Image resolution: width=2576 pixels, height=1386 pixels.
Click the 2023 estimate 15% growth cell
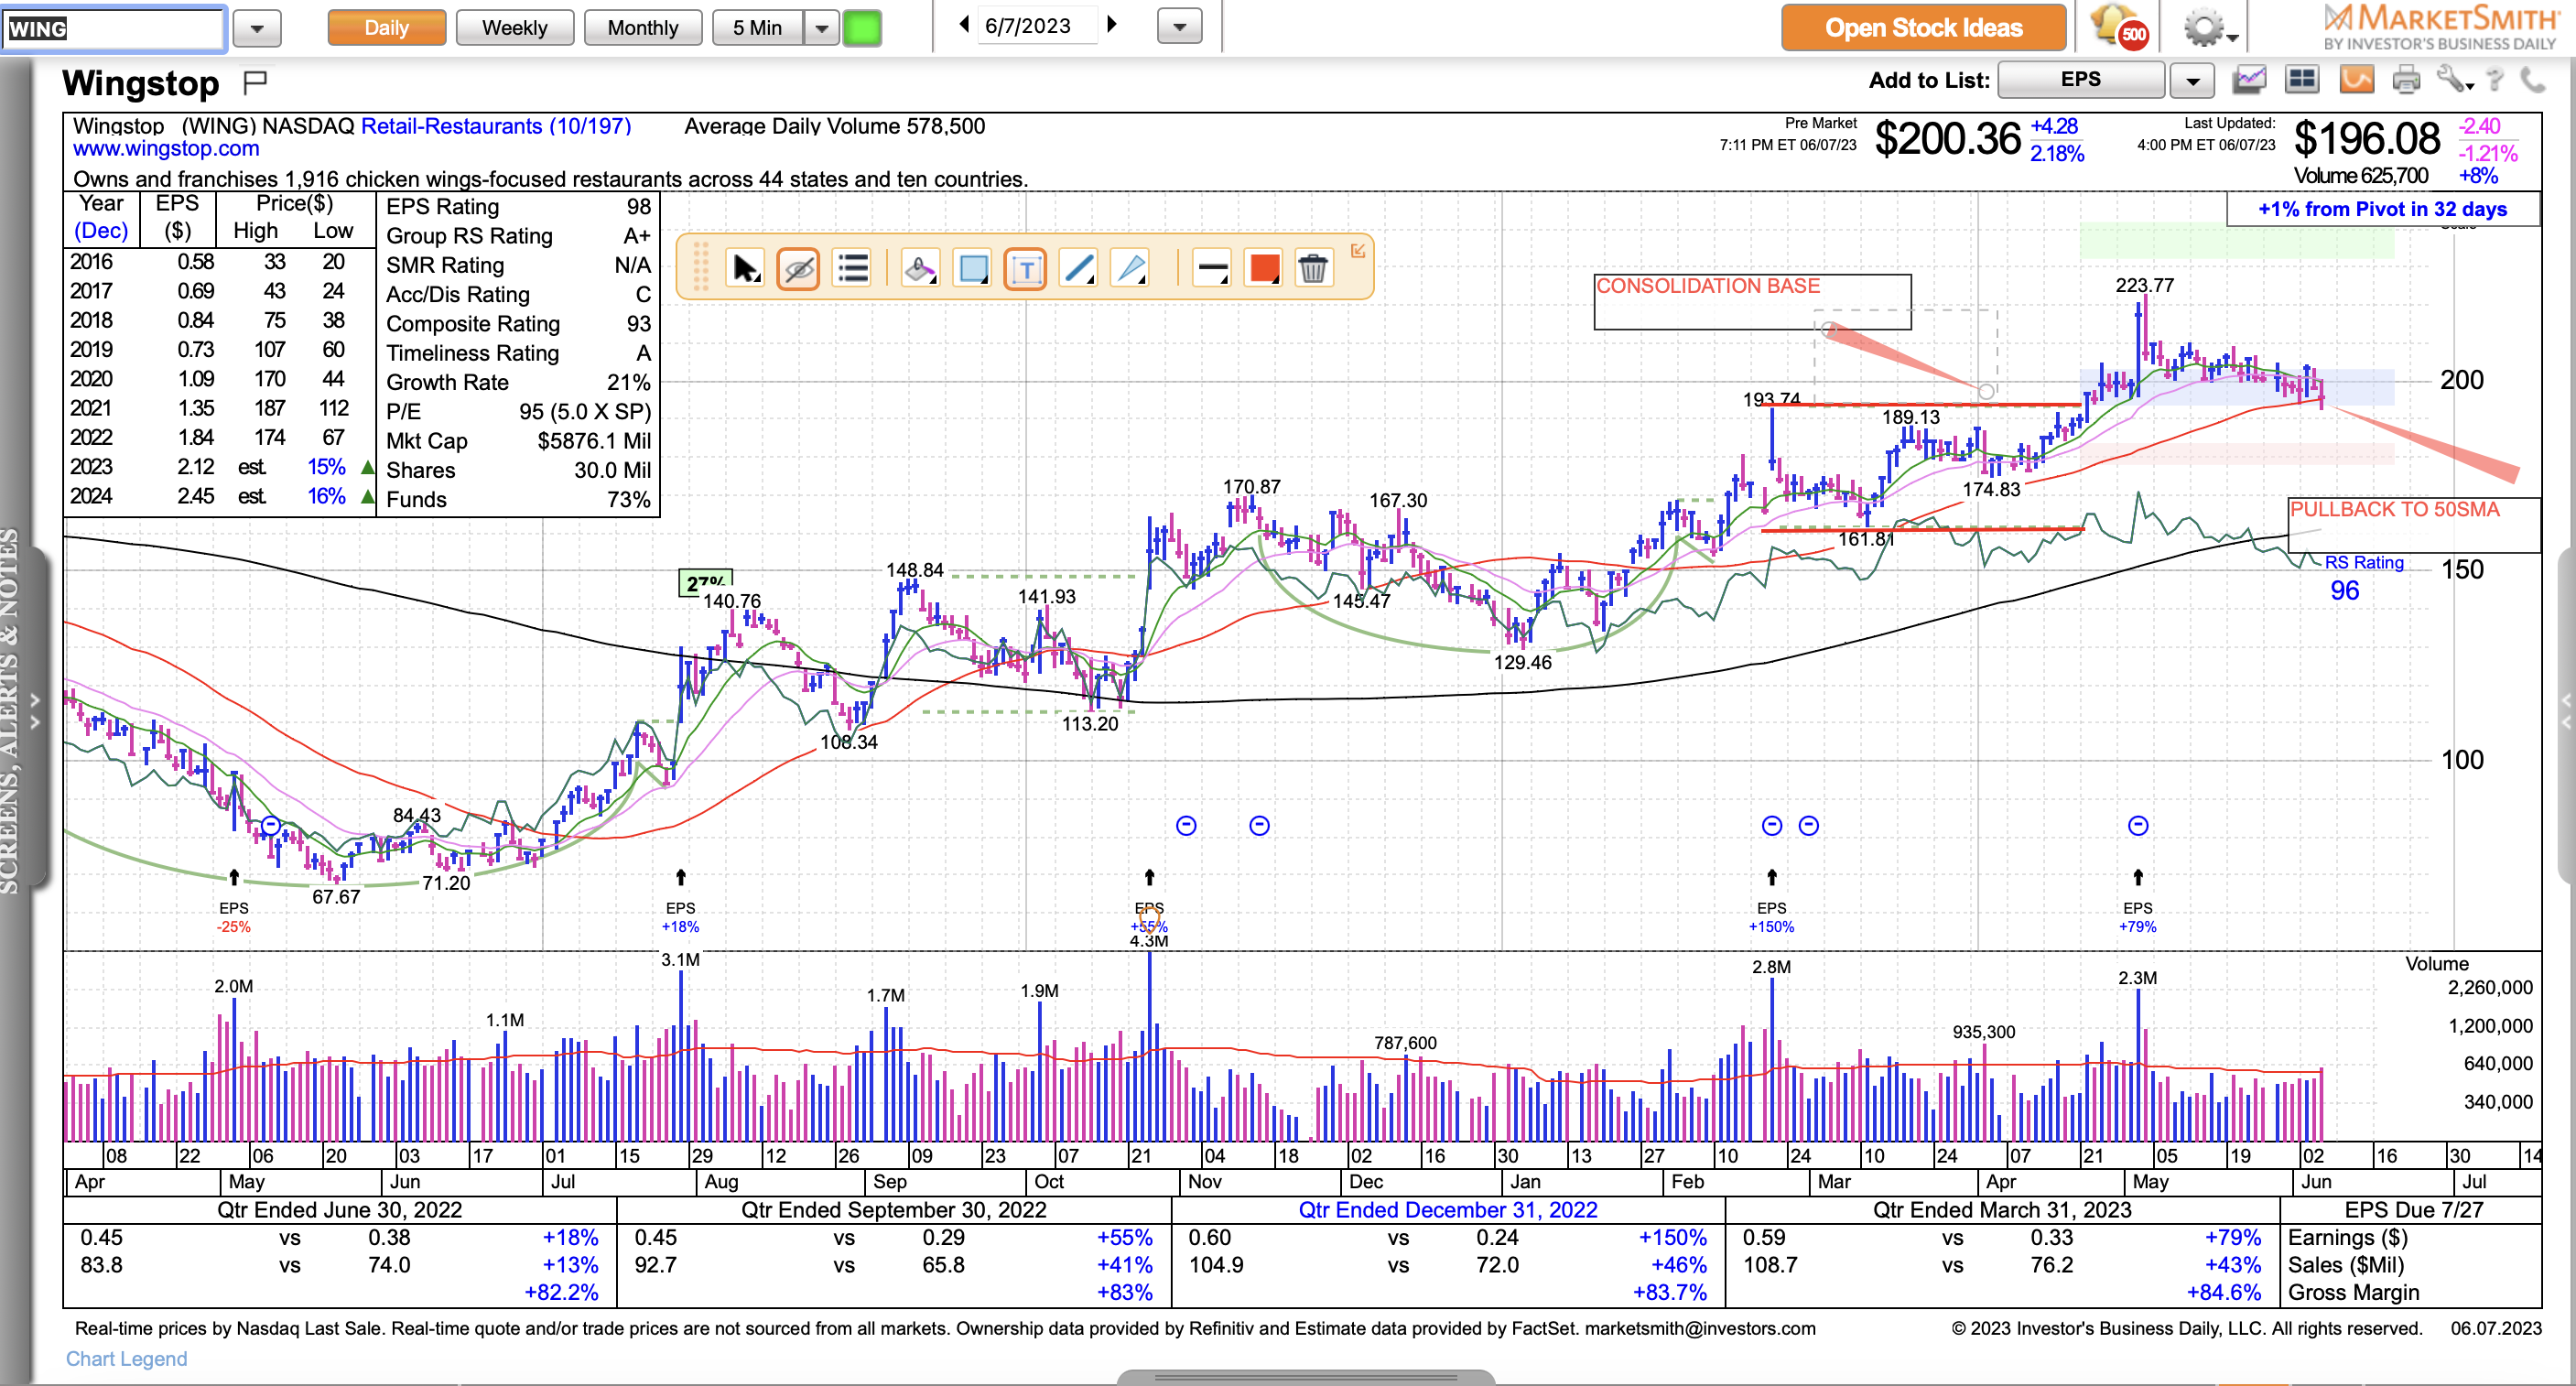click(326, 467)
